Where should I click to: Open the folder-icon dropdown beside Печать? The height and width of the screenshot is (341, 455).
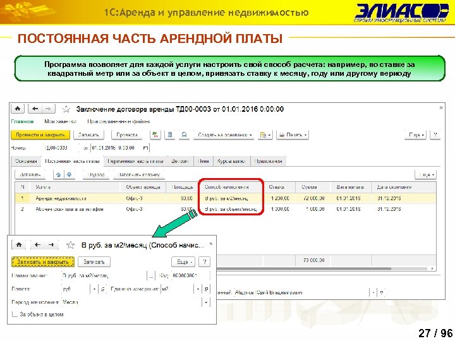(265, 135)
